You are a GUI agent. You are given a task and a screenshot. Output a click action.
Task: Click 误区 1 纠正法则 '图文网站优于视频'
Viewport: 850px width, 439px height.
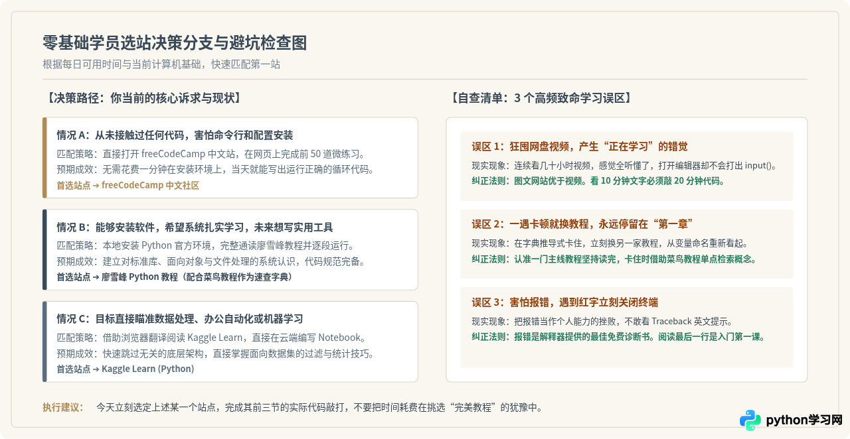[x=598, y=180]
